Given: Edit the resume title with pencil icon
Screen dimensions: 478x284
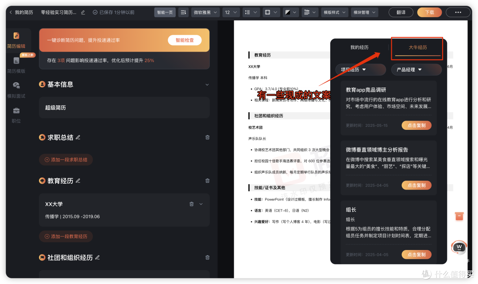Looking at the screenshot, I should [83, 12].
